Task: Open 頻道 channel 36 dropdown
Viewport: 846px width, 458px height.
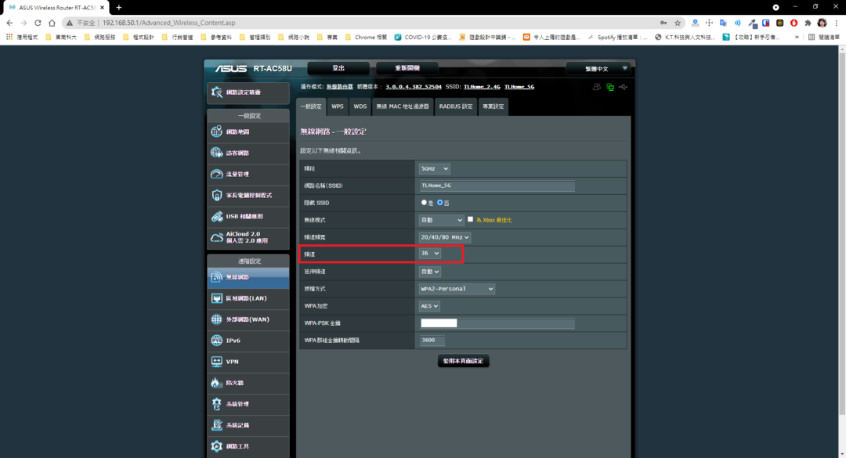Action: coord(430,254)
